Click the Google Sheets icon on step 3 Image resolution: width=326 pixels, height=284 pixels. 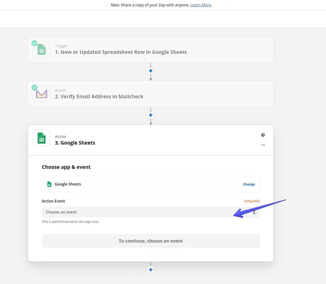(41, 138)
